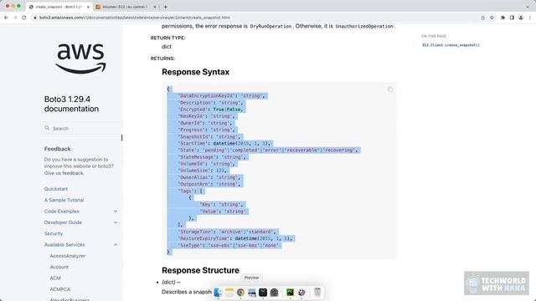Viewport: 536px width, 301px height.
Task: Open System Preferences from the dock
Action: tap(301, 293)
